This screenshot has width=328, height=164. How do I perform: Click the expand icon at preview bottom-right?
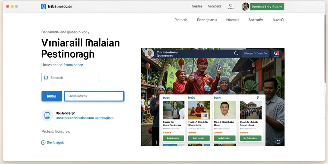pyautogui.click(x=278, y=141)
